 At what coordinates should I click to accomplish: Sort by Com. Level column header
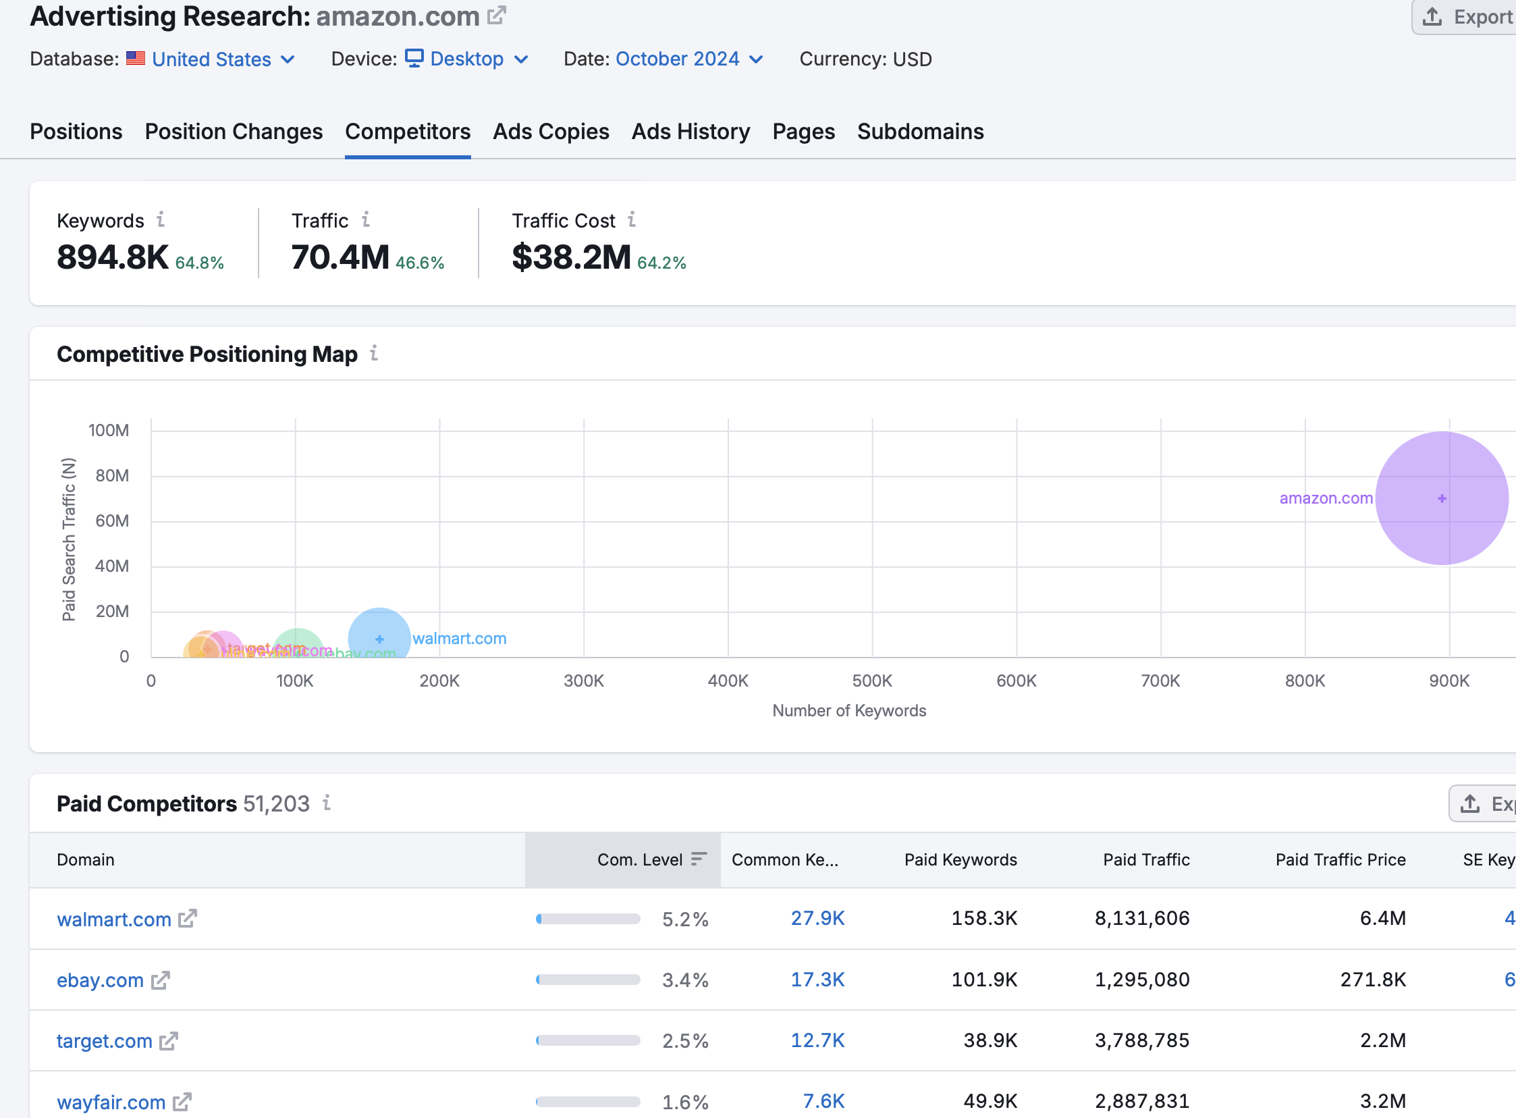[x=639, y=859]
